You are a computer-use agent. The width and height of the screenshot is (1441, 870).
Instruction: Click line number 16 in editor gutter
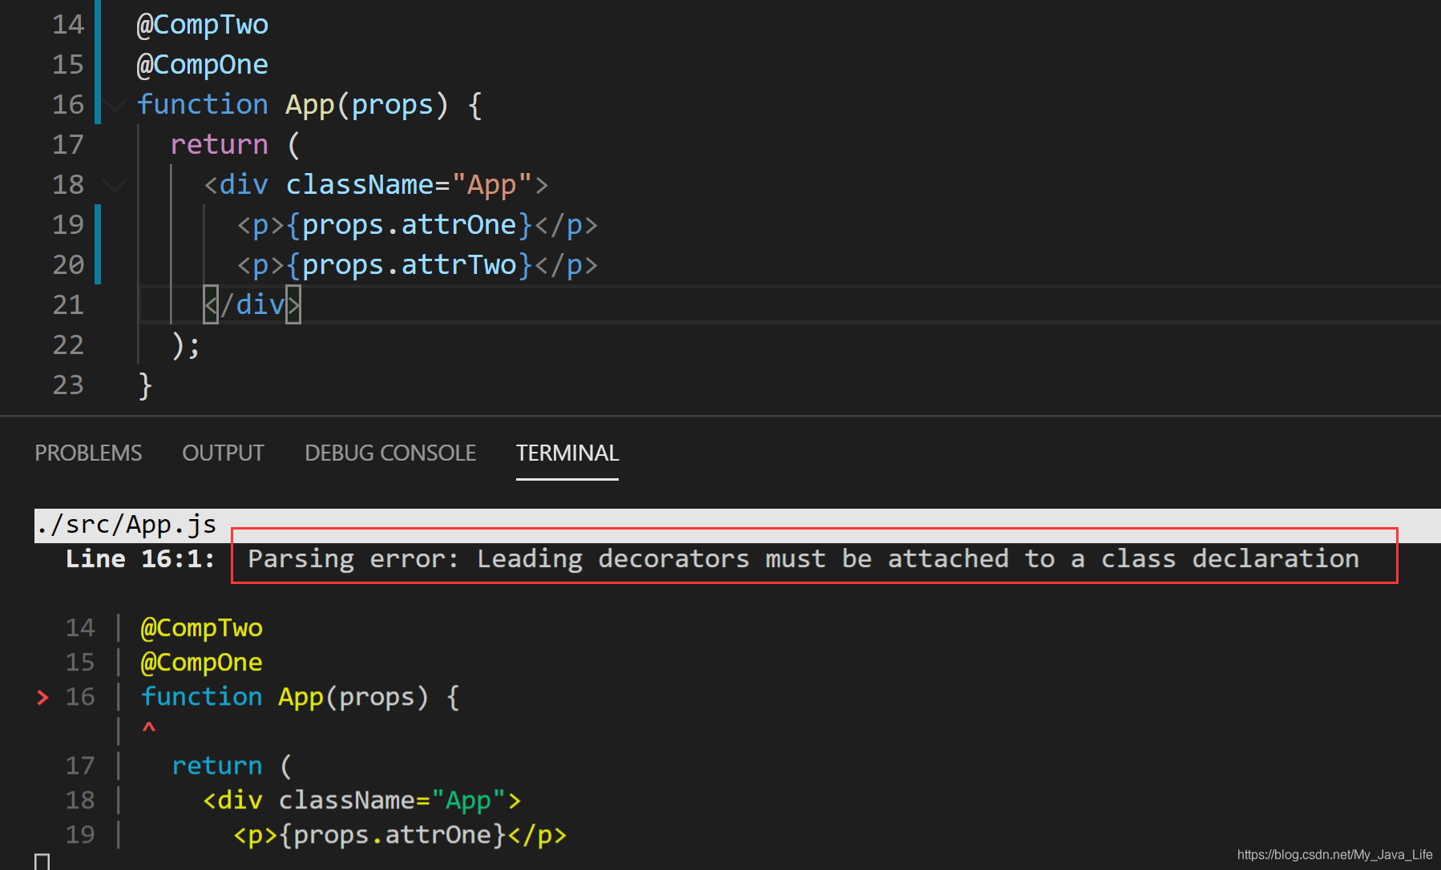click(68, 104)
